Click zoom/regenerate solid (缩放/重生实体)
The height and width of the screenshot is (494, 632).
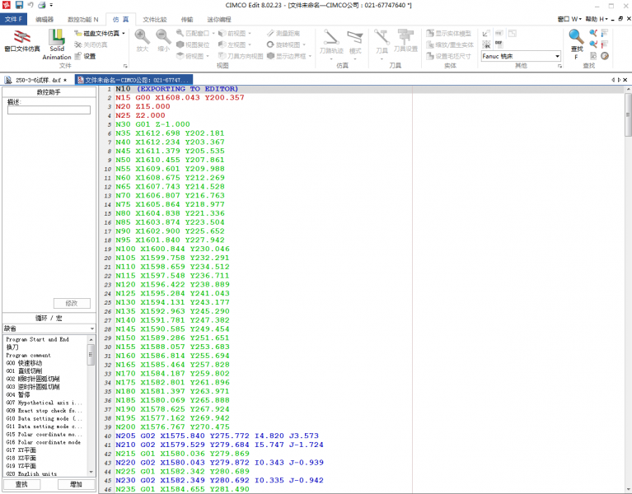450,44
